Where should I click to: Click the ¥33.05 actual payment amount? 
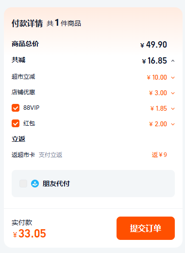pyautogui.click(x=30, y=234)
